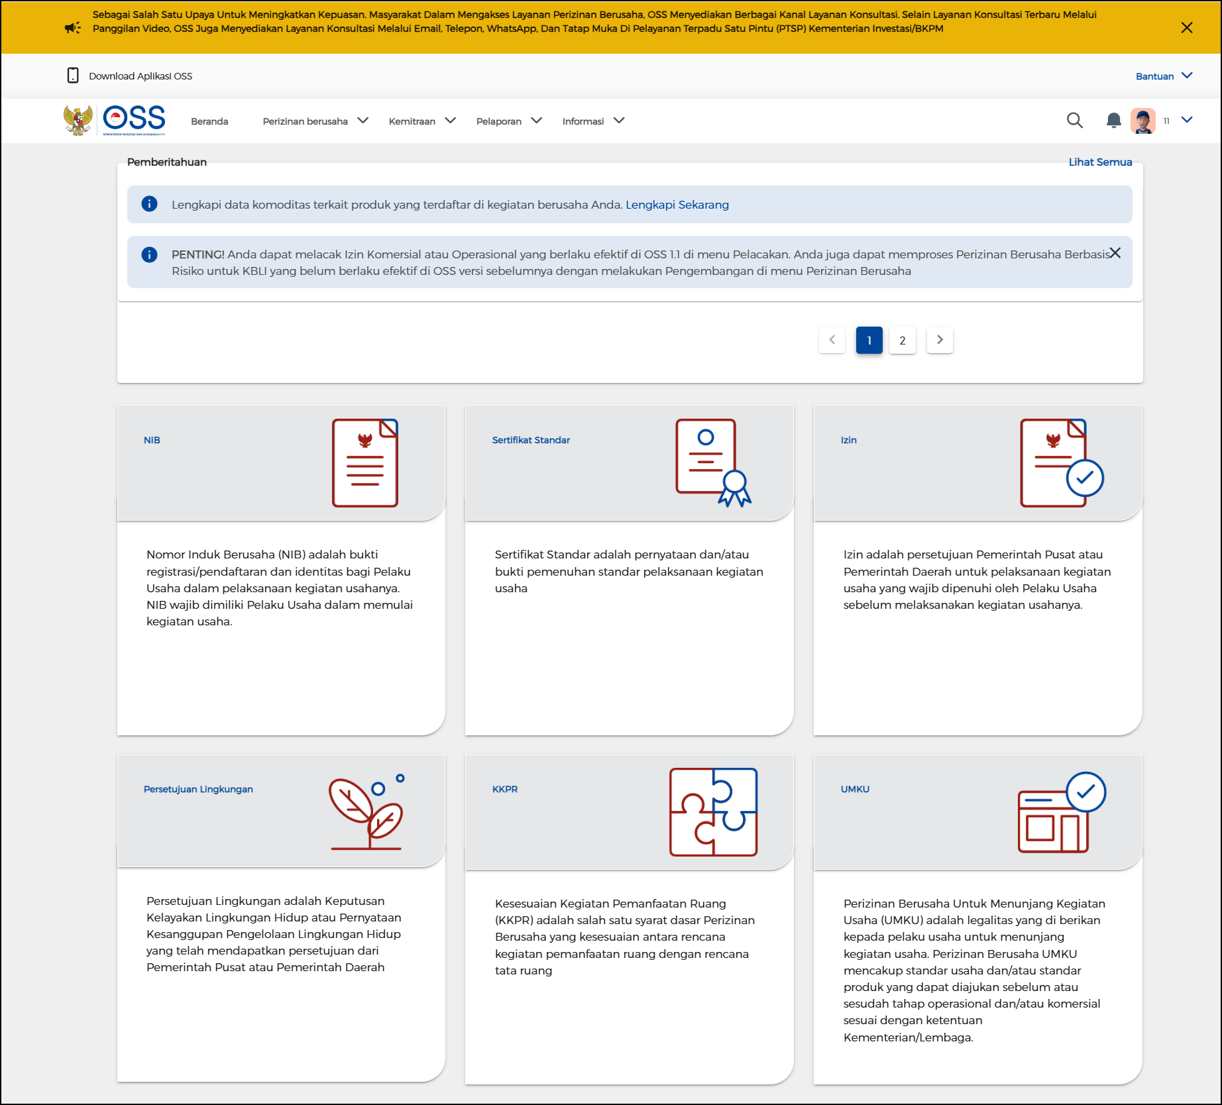This screenshot has width=1222, height=1105.
Task: Expand the Perizinan berusaha menu
Action: tap(315, 121)
